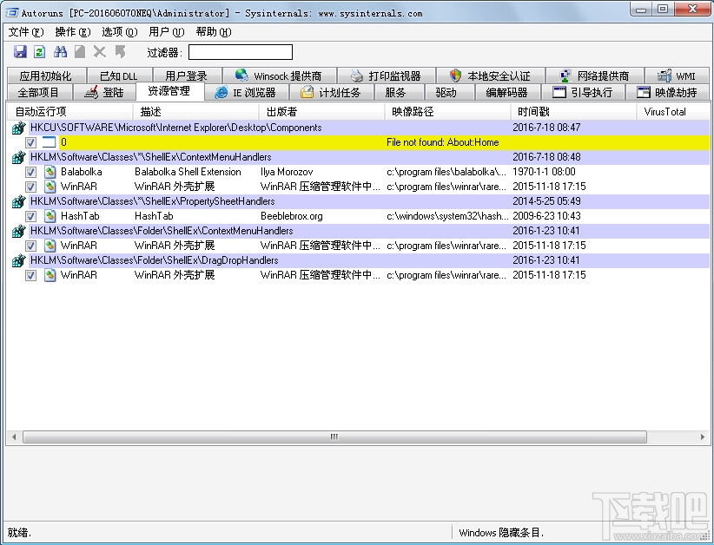Select the 'Ilya Morozov' publisher cell

[x=287, y=172]
